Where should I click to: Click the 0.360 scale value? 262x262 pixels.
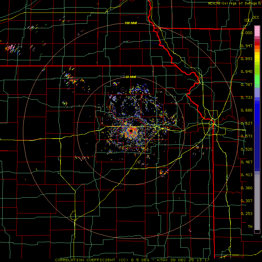pyautogui.click(x=247, y=188)
